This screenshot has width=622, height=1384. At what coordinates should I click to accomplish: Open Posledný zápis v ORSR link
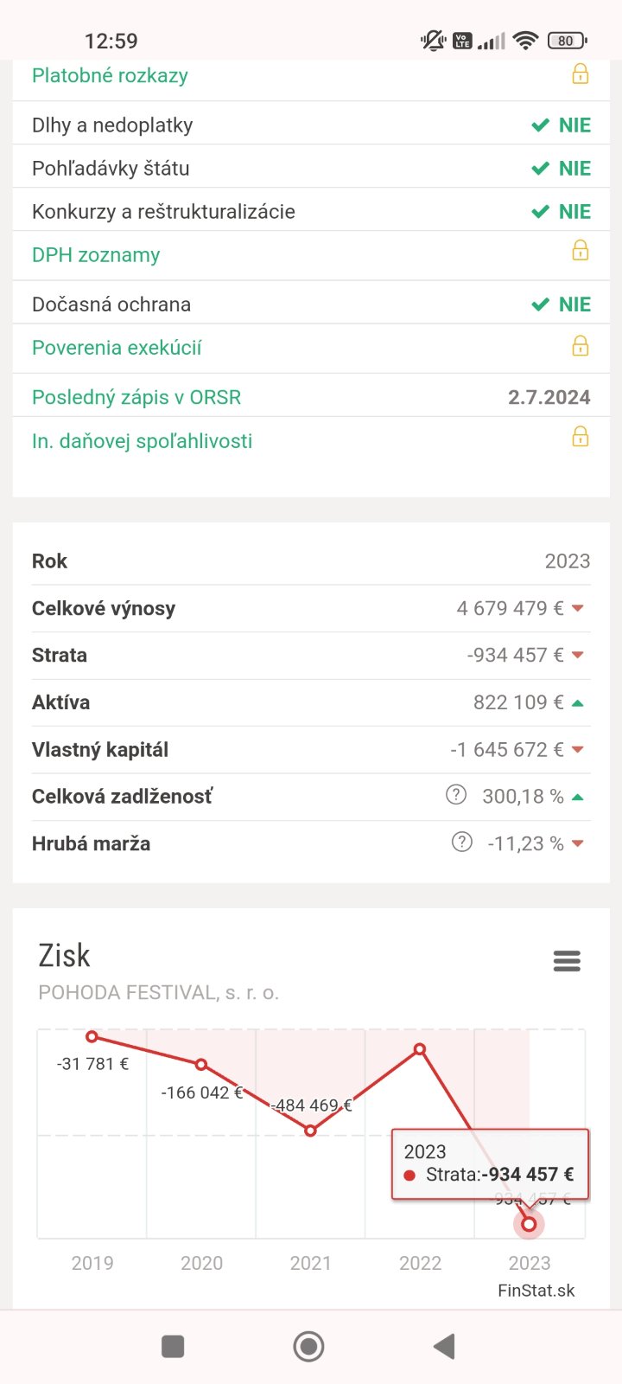[136, 398]
